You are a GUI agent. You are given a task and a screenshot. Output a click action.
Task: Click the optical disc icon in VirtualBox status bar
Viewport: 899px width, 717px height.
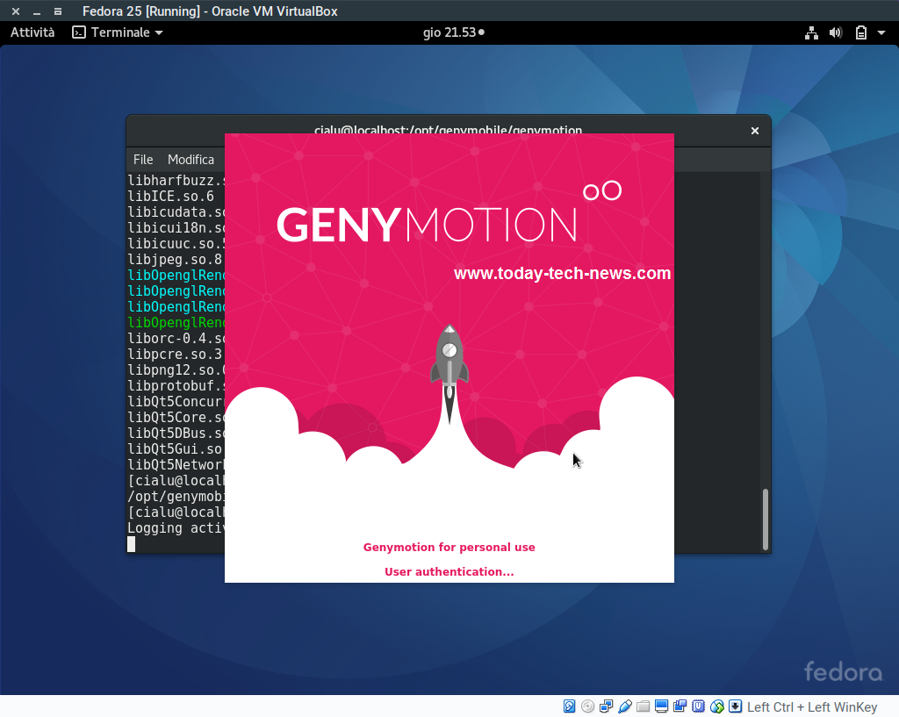click(587, 706)
